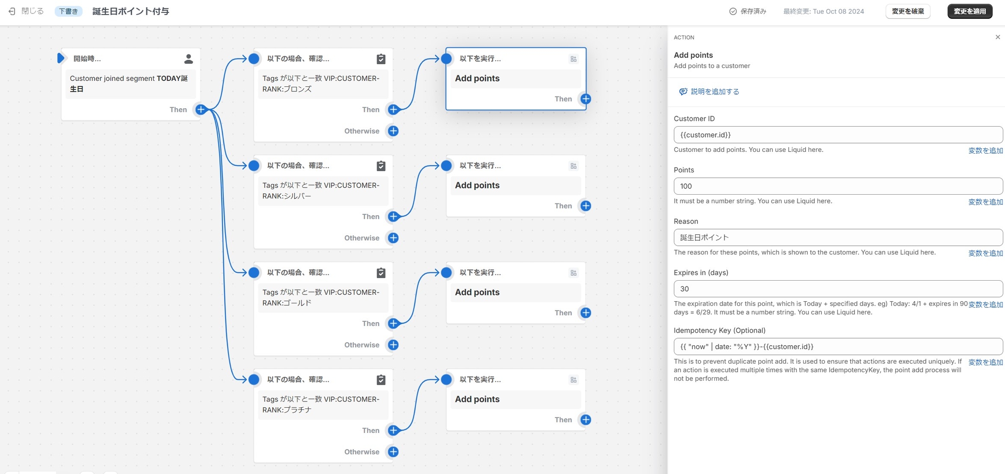Click 変数を追加 next to Points field
Viewport: 1005px width, 474px height.
pyautogui.click(x=985, y=202)
